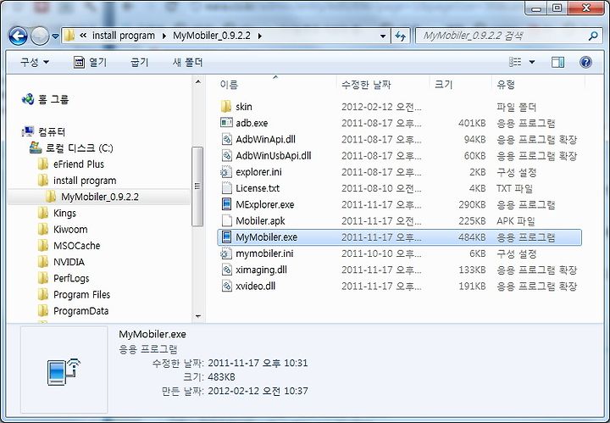Click the mymobiler.ini gear icon
The image size is (610, 423).
pyautogui.click(x=225, y=253)
